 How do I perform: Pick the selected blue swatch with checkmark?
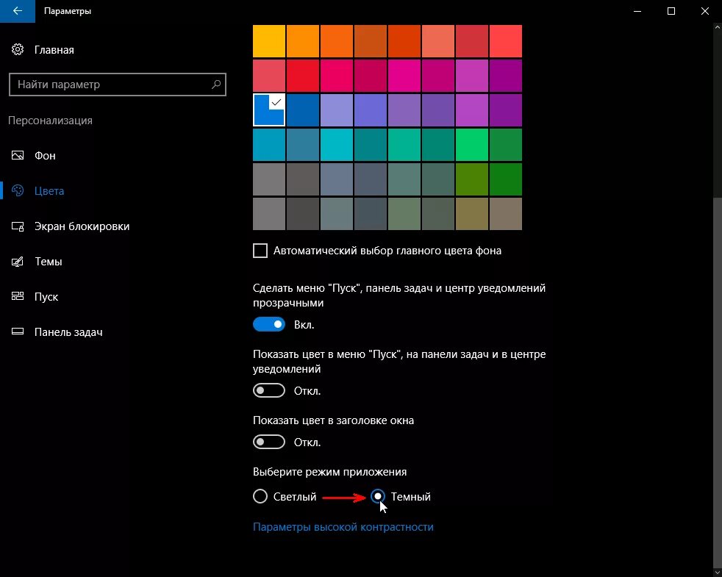269,110
